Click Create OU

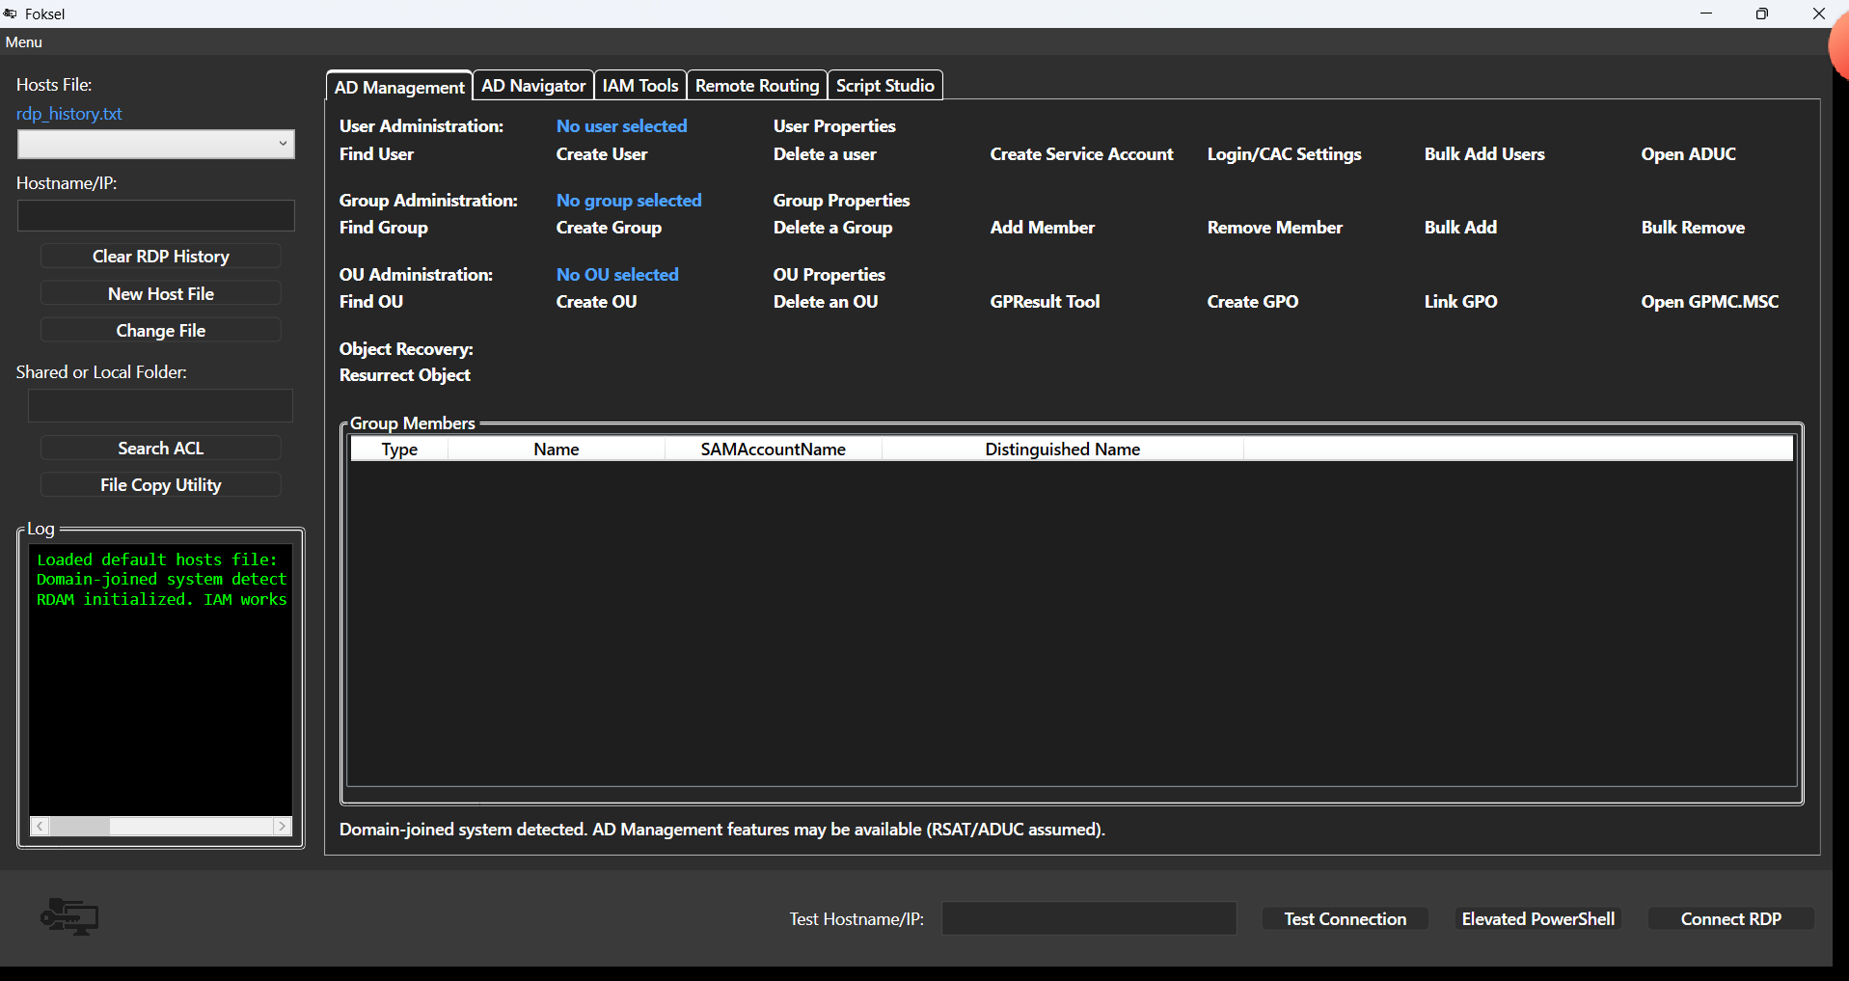click(596, 302)
